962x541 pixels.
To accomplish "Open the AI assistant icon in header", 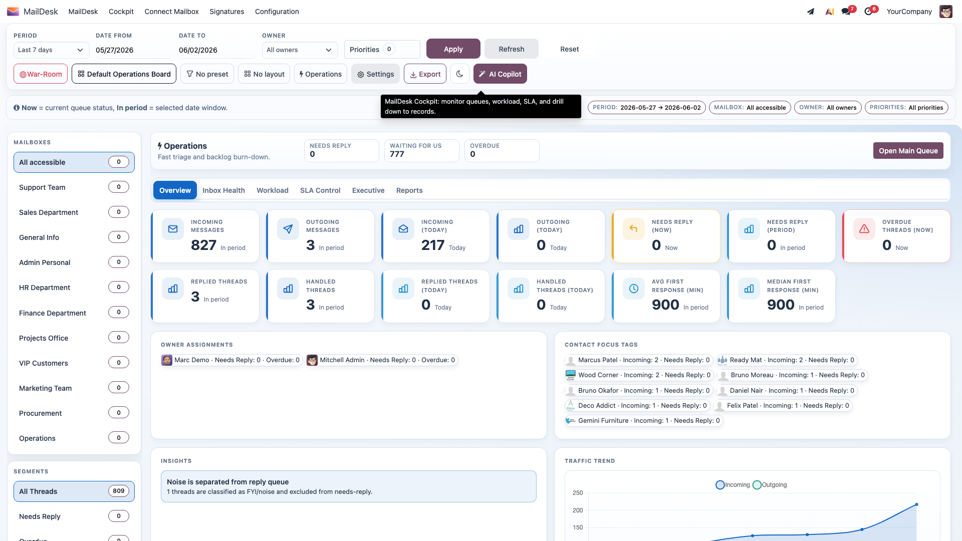I will click(830, 12).
